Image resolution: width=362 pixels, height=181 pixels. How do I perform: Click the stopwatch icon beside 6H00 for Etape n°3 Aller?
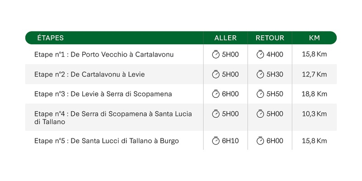(216, 94)
